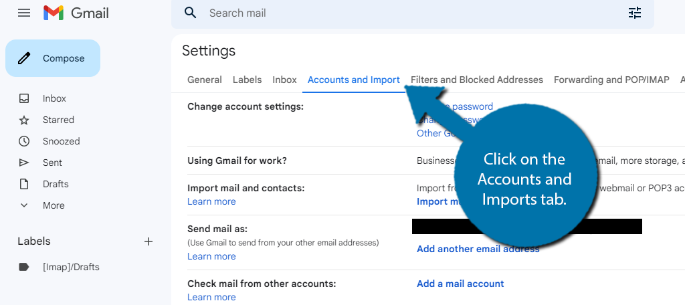Click 'Import mail and contacts:' label
Screen dimensions: 685x305
(x=246, y=188)
